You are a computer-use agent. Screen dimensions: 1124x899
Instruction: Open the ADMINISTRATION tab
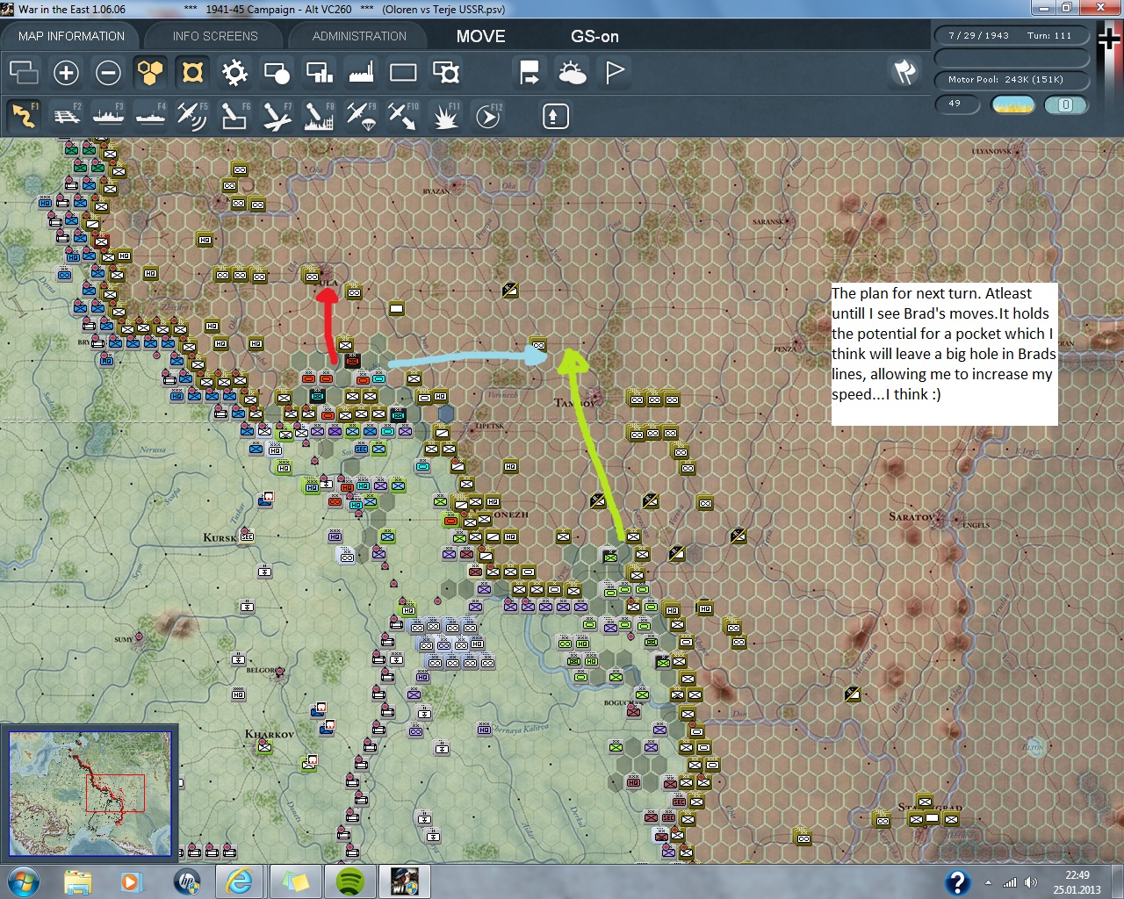point(359,36)
